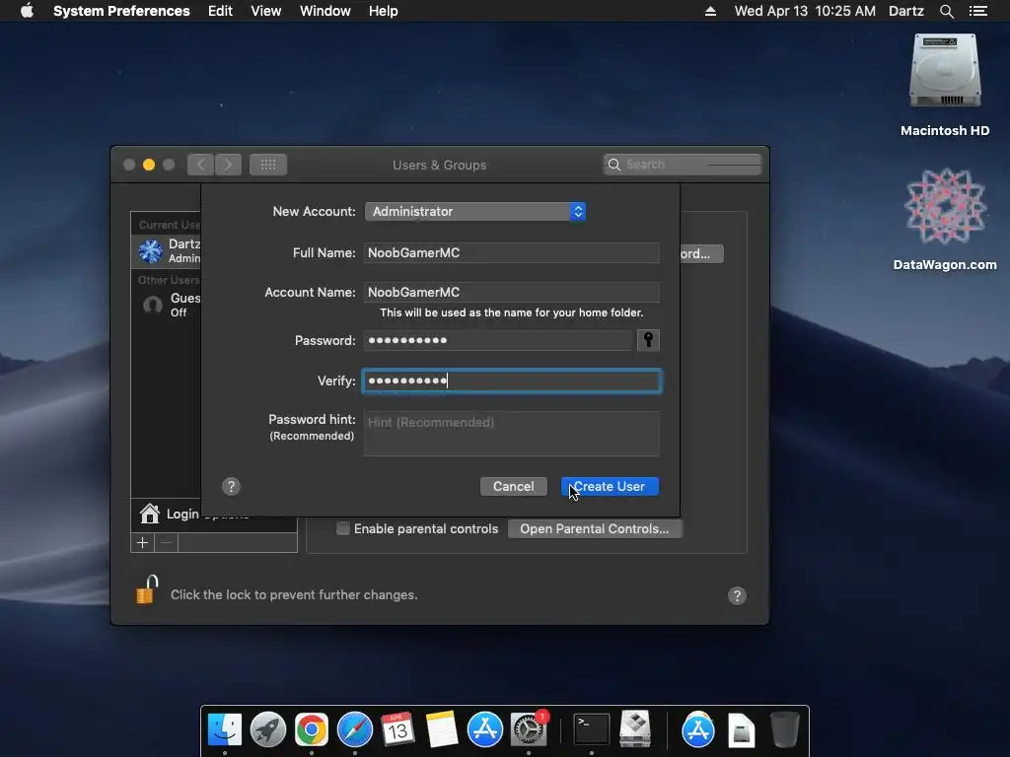
Task: Click Open Parental Controls button
Action: pyautogui.click(x=594, y=528)
